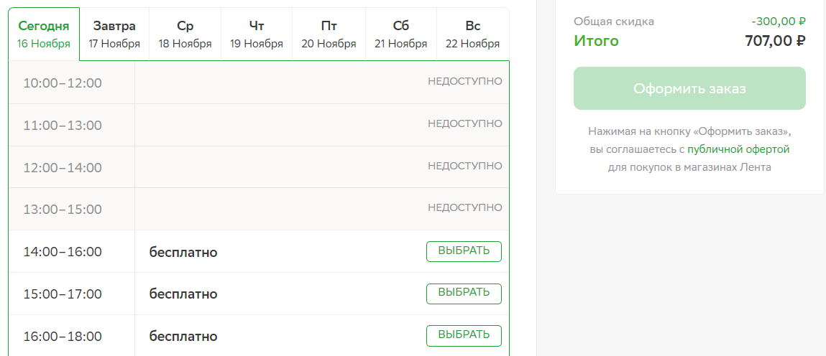The width and height of the screenshot is (826, 356).
Task: Click ВЫБРАТЬ for 14:00–16:00 slot
Action: point(464,251)
